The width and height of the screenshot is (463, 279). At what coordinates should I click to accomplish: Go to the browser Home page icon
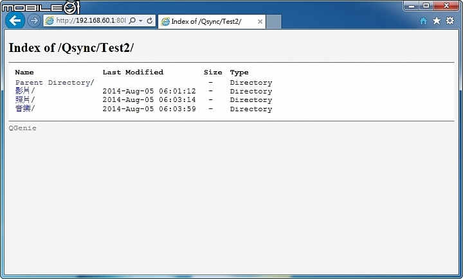click(423, 21)
